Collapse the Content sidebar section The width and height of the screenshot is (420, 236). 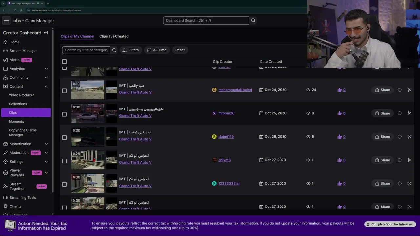pyautogui.click(x=46, y=86)
